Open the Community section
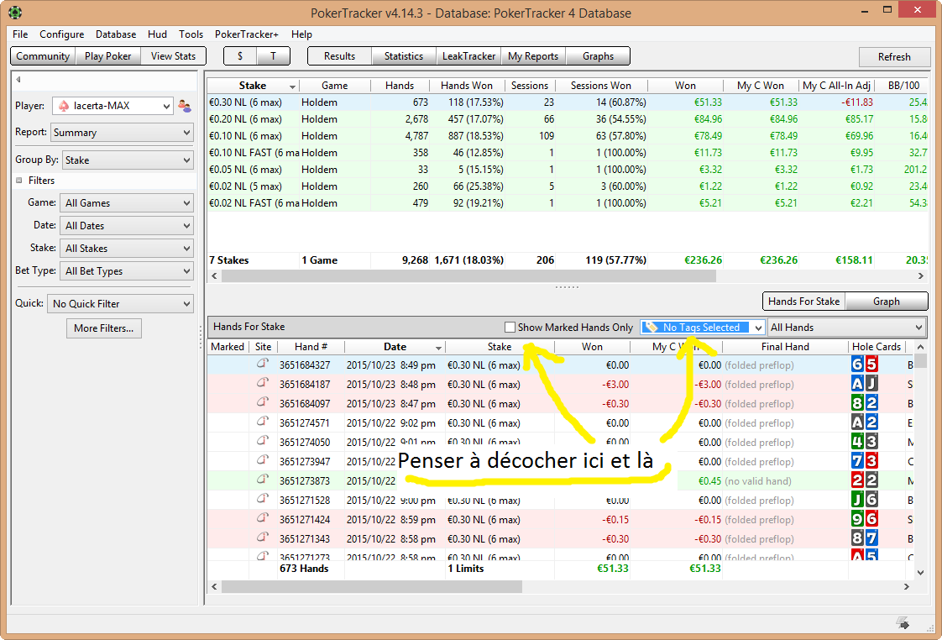Image resolution: width=942 pixels, height=640 pixels. tap(43, 56)
